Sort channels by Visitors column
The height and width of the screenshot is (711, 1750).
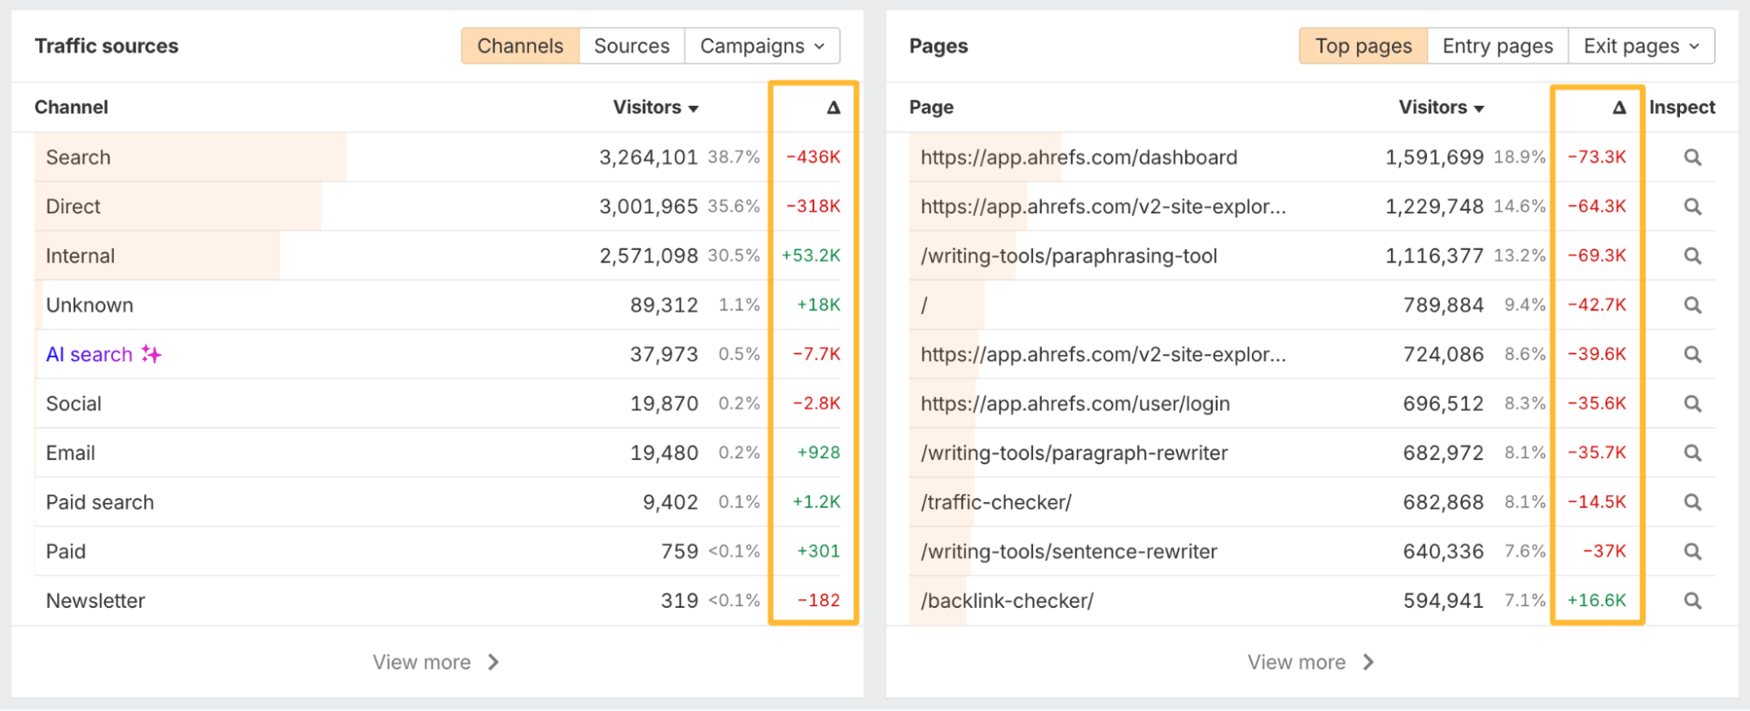click(x=655, y=108)
